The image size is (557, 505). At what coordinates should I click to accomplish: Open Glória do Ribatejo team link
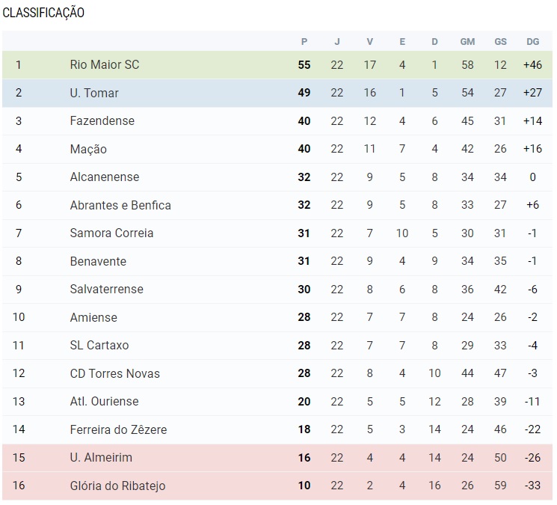click(x=117, y=486)
